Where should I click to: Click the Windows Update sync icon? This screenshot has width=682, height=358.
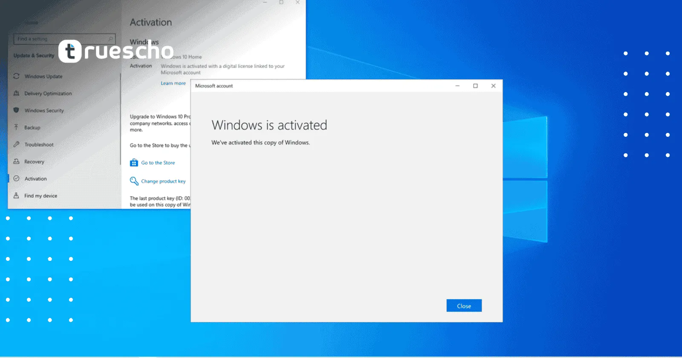16,76
